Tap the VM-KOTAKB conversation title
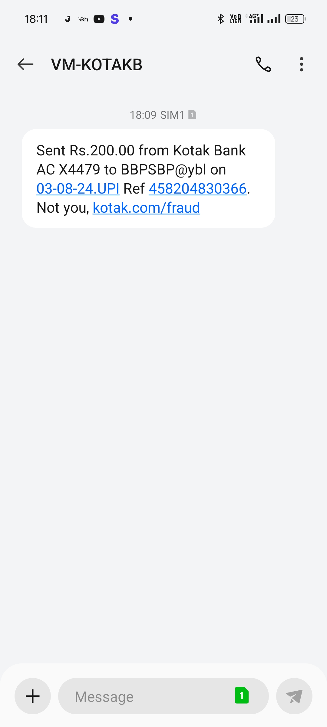Screen dimensions: 327x727 tap(97, 65)
